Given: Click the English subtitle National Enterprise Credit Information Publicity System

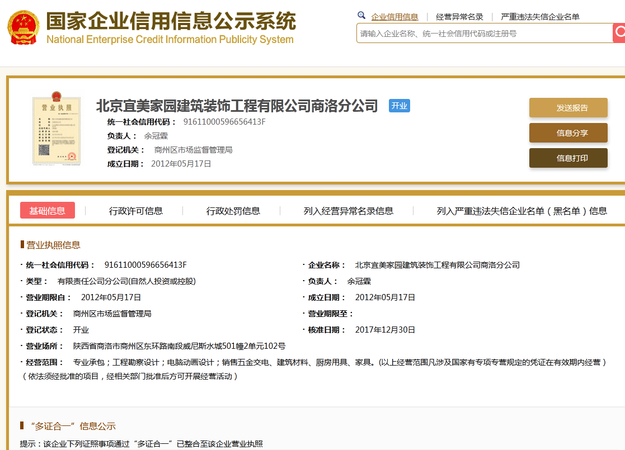Looking at the screenshot, I should (x=170, y=40).
